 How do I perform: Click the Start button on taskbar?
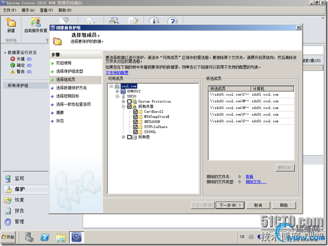(8, 237)
